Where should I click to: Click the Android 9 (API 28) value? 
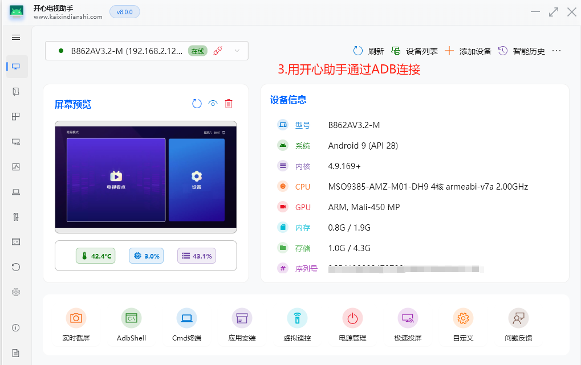tap(363, 145)
